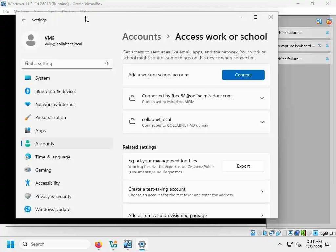Open Accessibility settings
Screen dimensions: 336x252
tap(67, 183)
